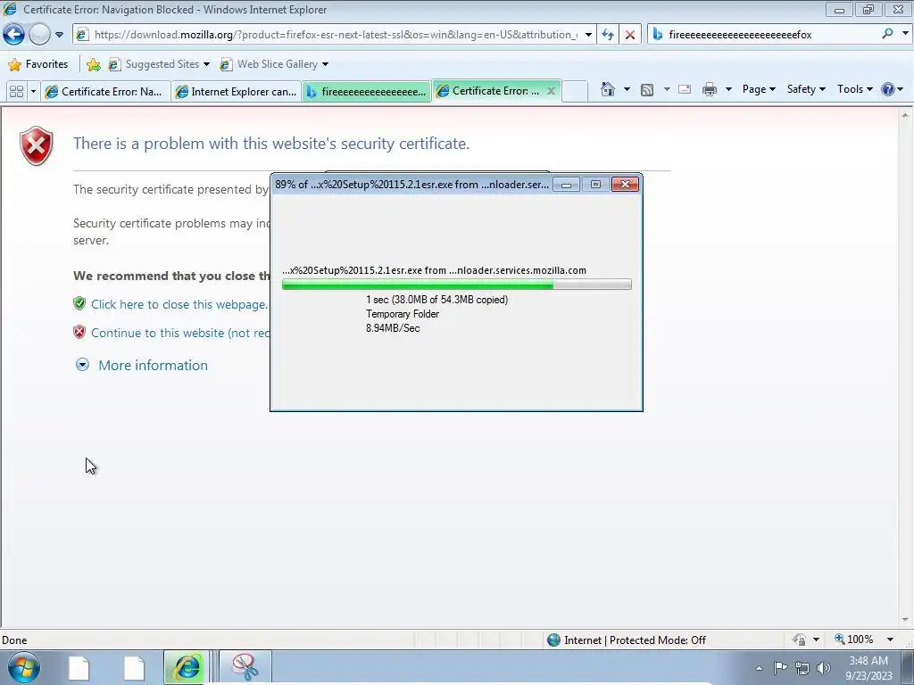The height and width of the screenshot is (685, 914).
Task: Click the blue Help question icon
Action: (888, 89)
